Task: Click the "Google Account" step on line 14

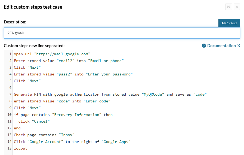Action: [x=72, y=142]
